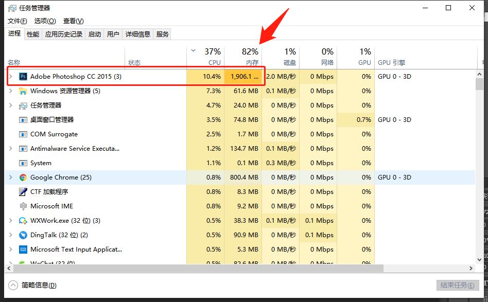Click the 任务管理器 process row icon
Screen dimensions: 488x302
point(23,106)
